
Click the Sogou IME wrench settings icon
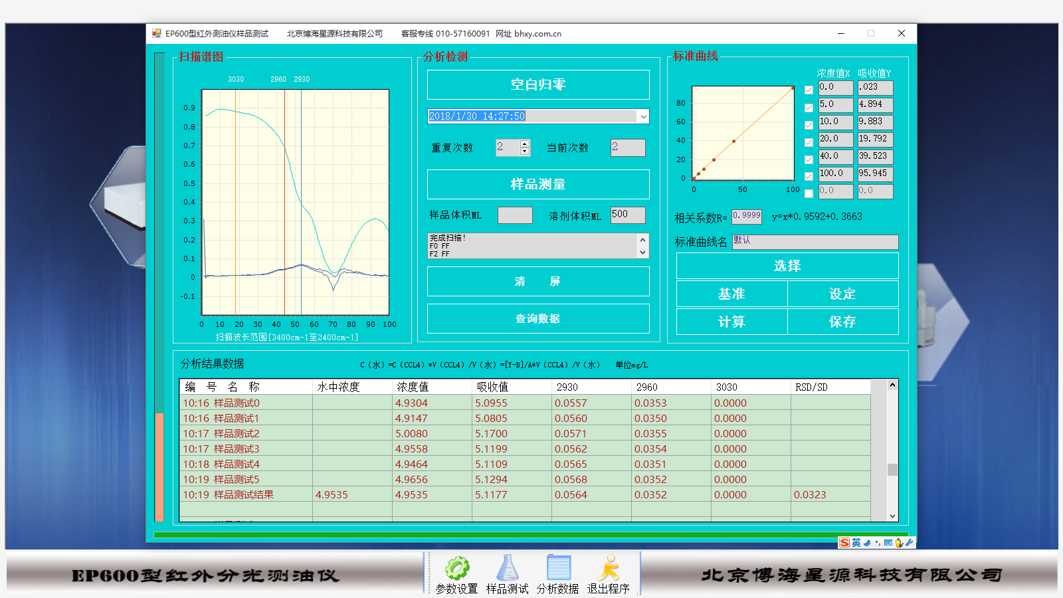pyautogui.click(x=909, y=543)
